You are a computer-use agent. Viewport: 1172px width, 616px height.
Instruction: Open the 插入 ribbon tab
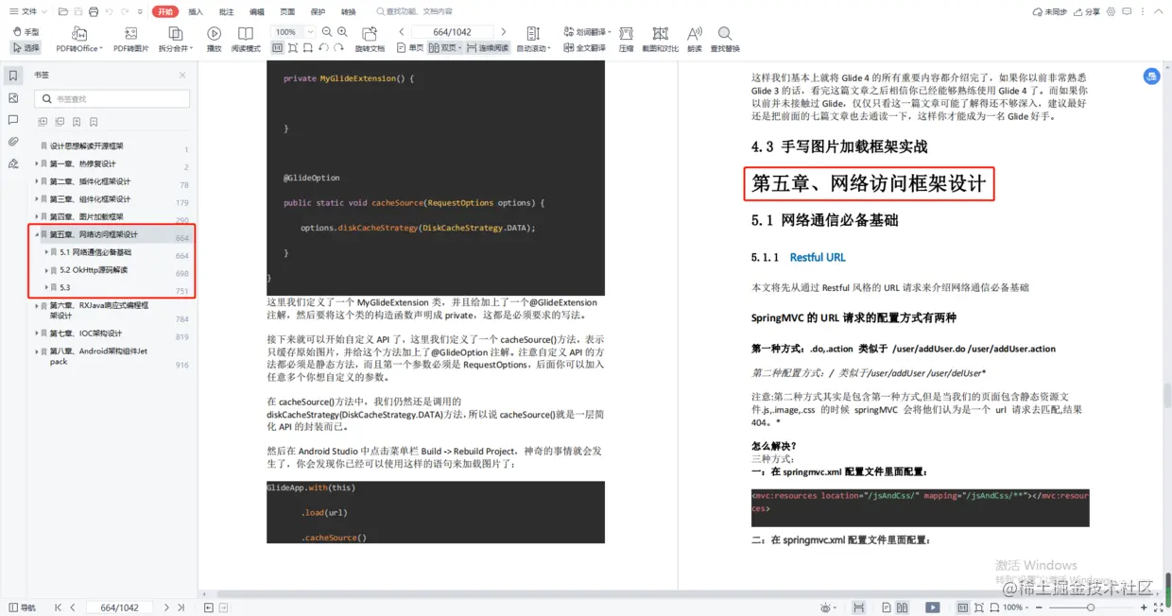point(196,11)
